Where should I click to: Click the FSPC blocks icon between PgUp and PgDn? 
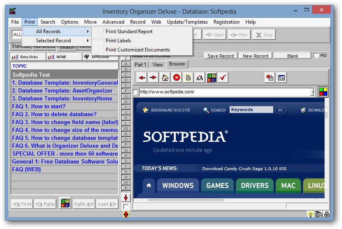coord(65,203)
